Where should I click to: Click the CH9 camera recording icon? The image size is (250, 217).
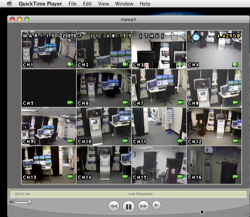(70, 141)
